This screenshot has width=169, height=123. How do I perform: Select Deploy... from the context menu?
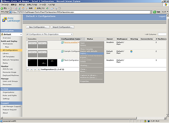coord(84,53)
